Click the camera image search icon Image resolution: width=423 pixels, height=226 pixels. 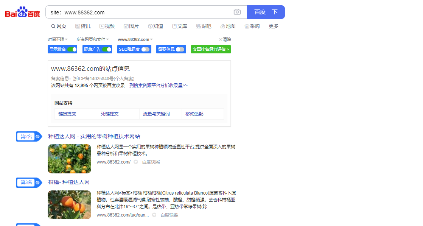click(x=237, y=12)
